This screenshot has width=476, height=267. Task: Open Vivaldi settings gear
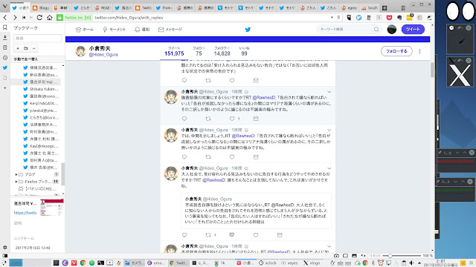pyautogui.click(x=5, y=247)
